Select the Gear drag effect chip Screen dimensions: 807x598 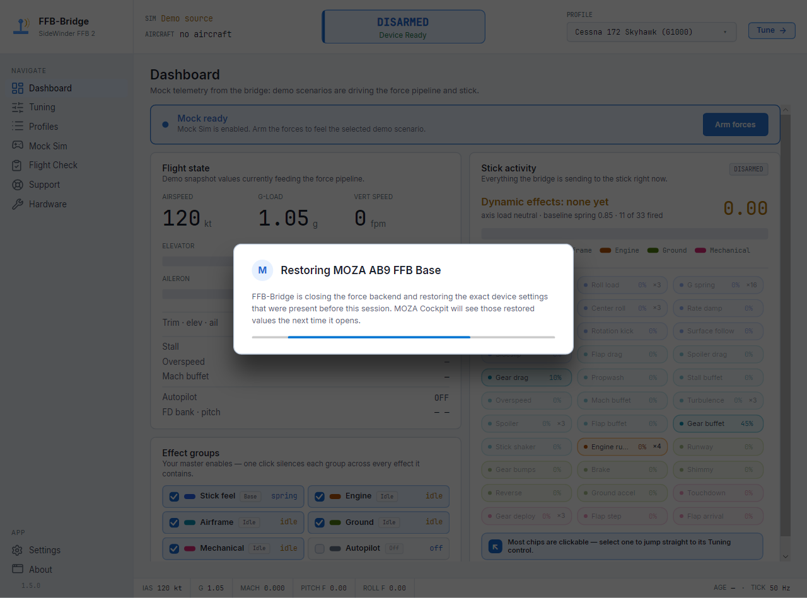[526, 377]
